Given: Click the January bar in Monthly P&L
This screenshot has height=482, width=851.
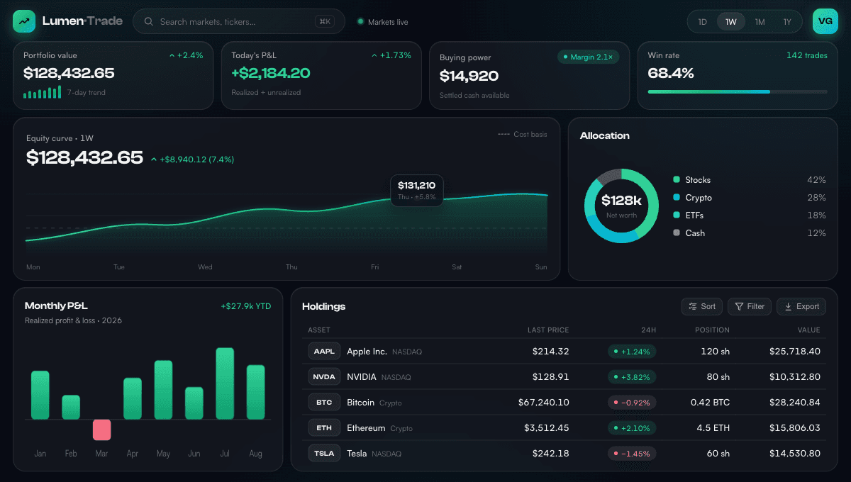Looking at the screenshot, I should click(x=40, y=395).
